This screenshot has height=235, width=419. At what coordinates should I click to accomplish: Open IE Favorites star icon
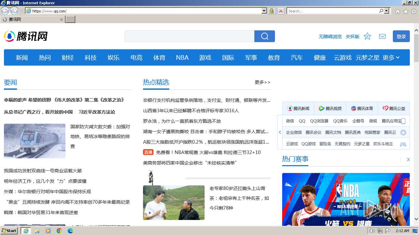click(406, 11)
